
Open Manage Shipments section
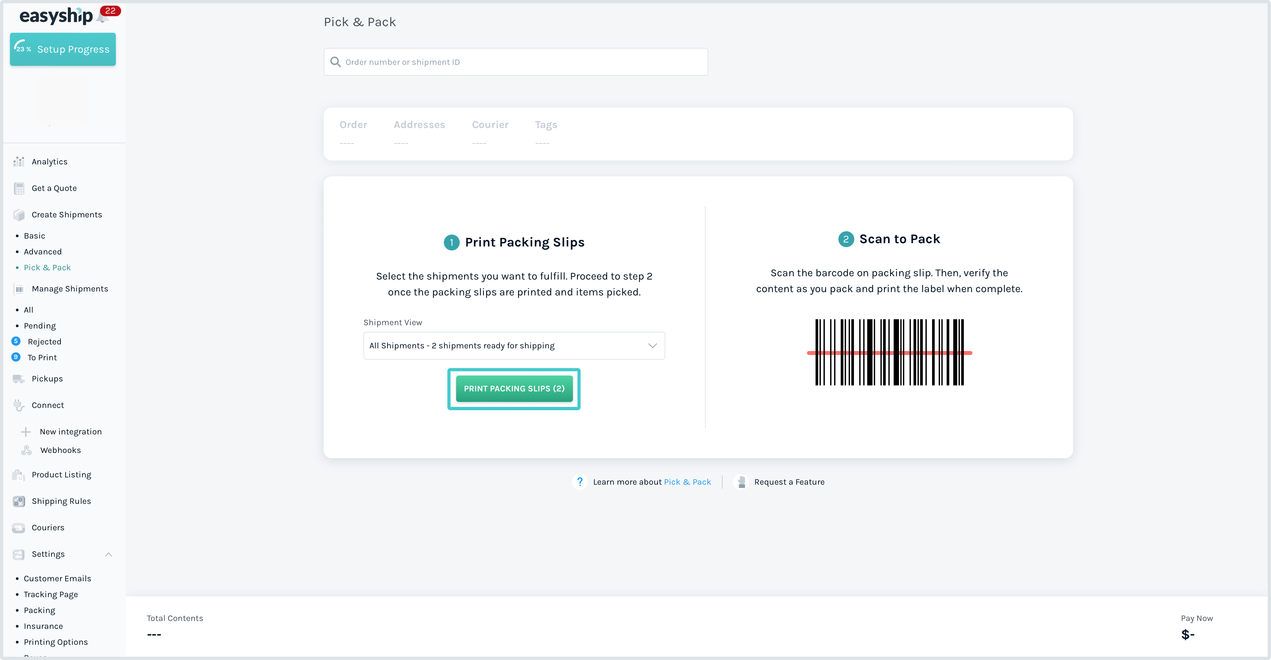[70, 289]
